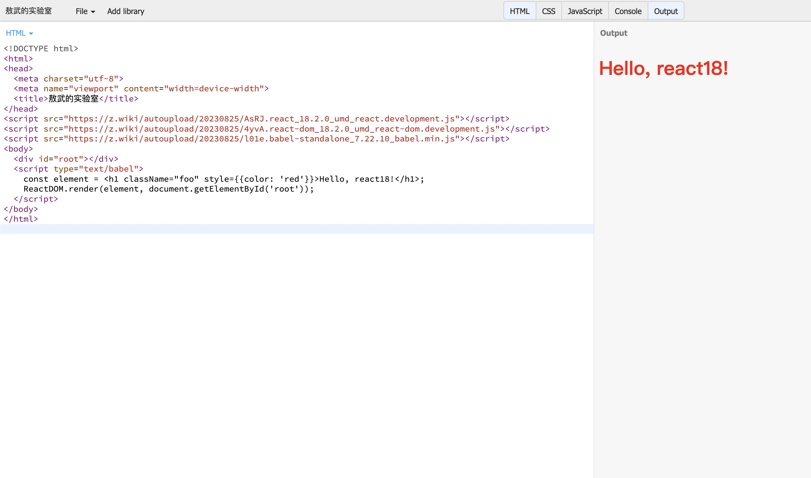Click the ReactDOM.render code line
This screenshot has width=811, height=478.
point(169,189)
